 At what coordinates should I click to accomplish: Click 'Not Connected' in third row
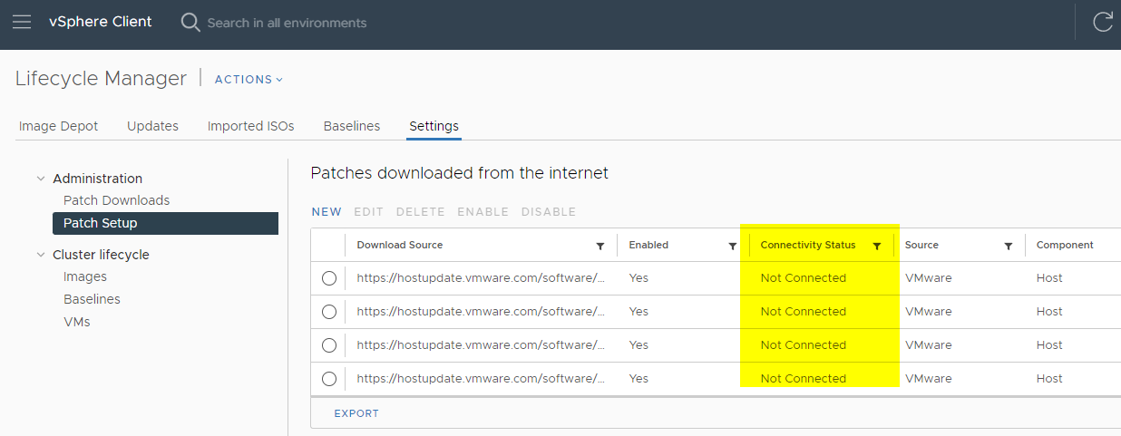[804, 345]
